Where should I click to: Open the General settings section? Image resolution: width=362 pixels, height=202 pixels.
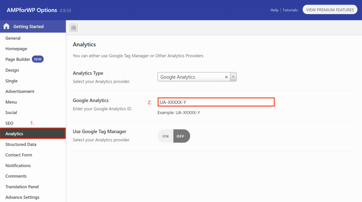click(13, 38)
